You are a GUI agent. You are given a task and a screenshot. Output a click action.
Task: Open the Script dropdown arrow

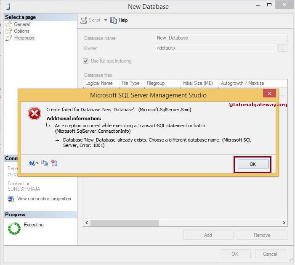[x=106, y=20]
